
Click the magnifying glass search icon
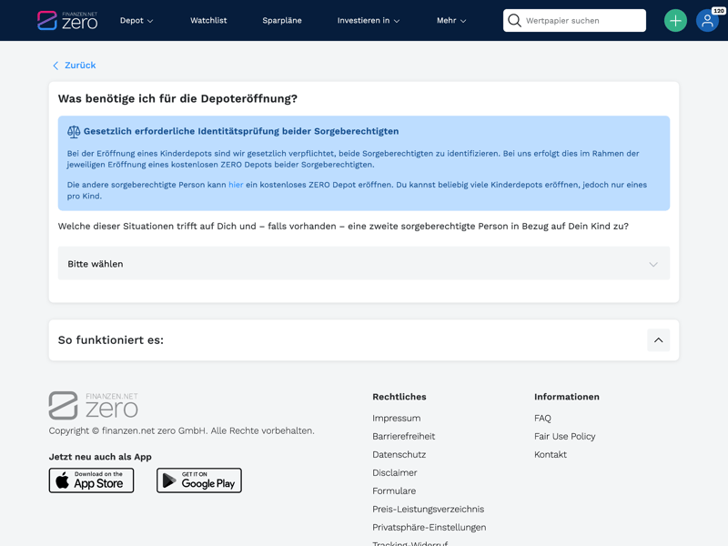[x=515, y=20]
